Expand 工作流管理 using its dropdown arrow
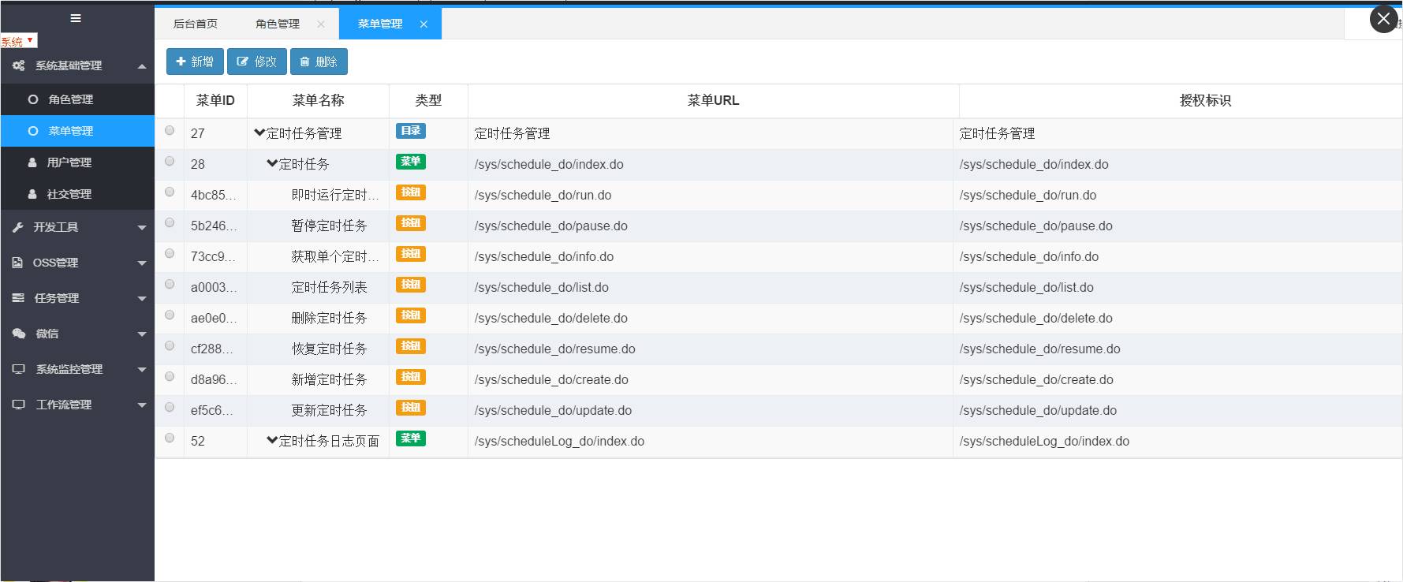 click(142, 405)
